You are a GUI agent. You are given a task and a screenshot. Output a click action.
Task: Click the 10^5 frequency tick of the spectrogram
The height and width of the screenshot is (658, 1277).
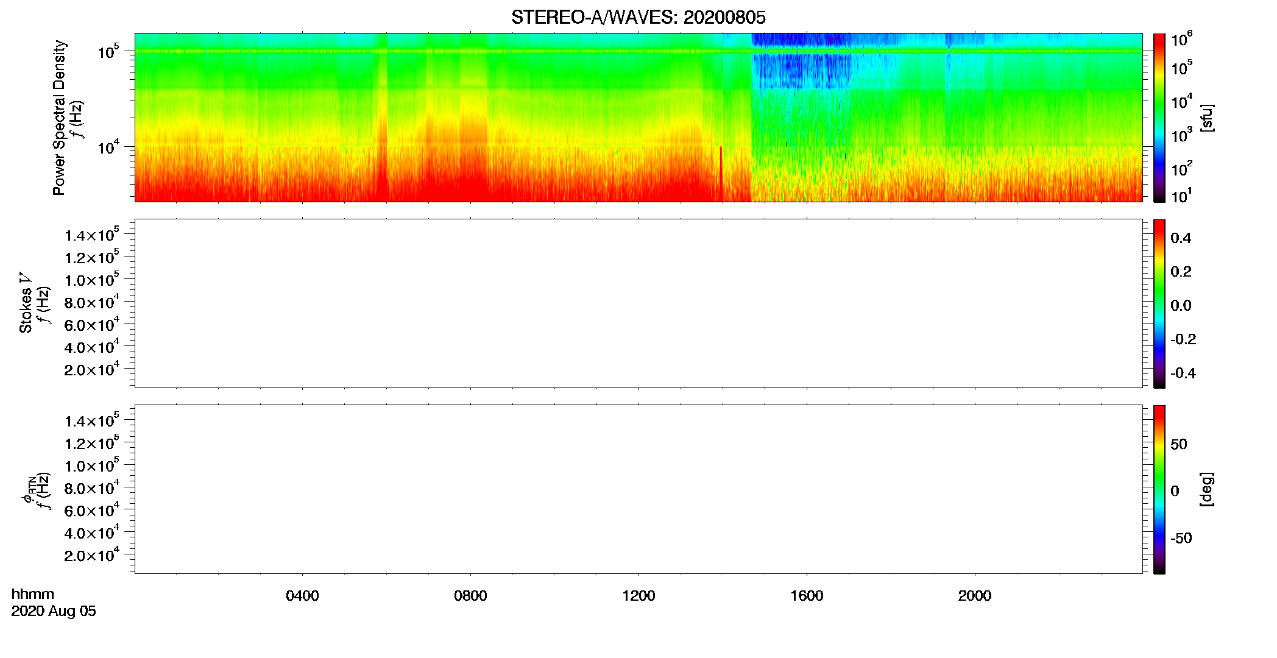coord(108,52)
